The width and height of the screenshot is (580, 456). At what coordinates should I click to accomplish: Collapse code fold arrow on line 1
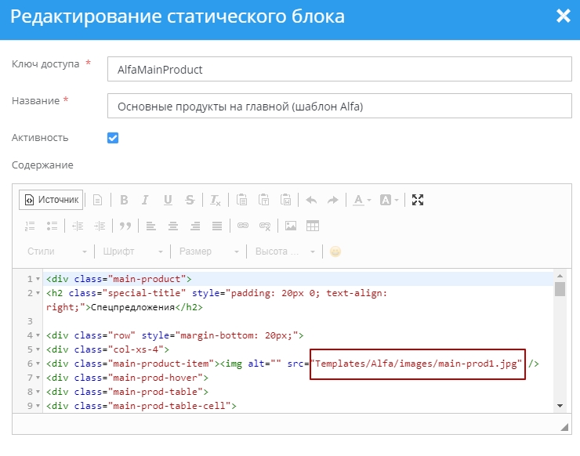coord(38,279)
